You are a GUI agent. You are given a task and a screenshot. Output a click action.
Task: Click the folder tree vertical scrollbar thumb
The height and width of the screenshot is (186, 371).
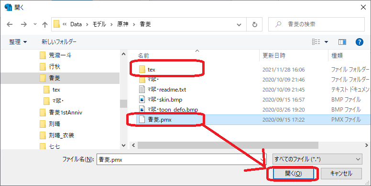pyautogui.click(x=123, y=103)
